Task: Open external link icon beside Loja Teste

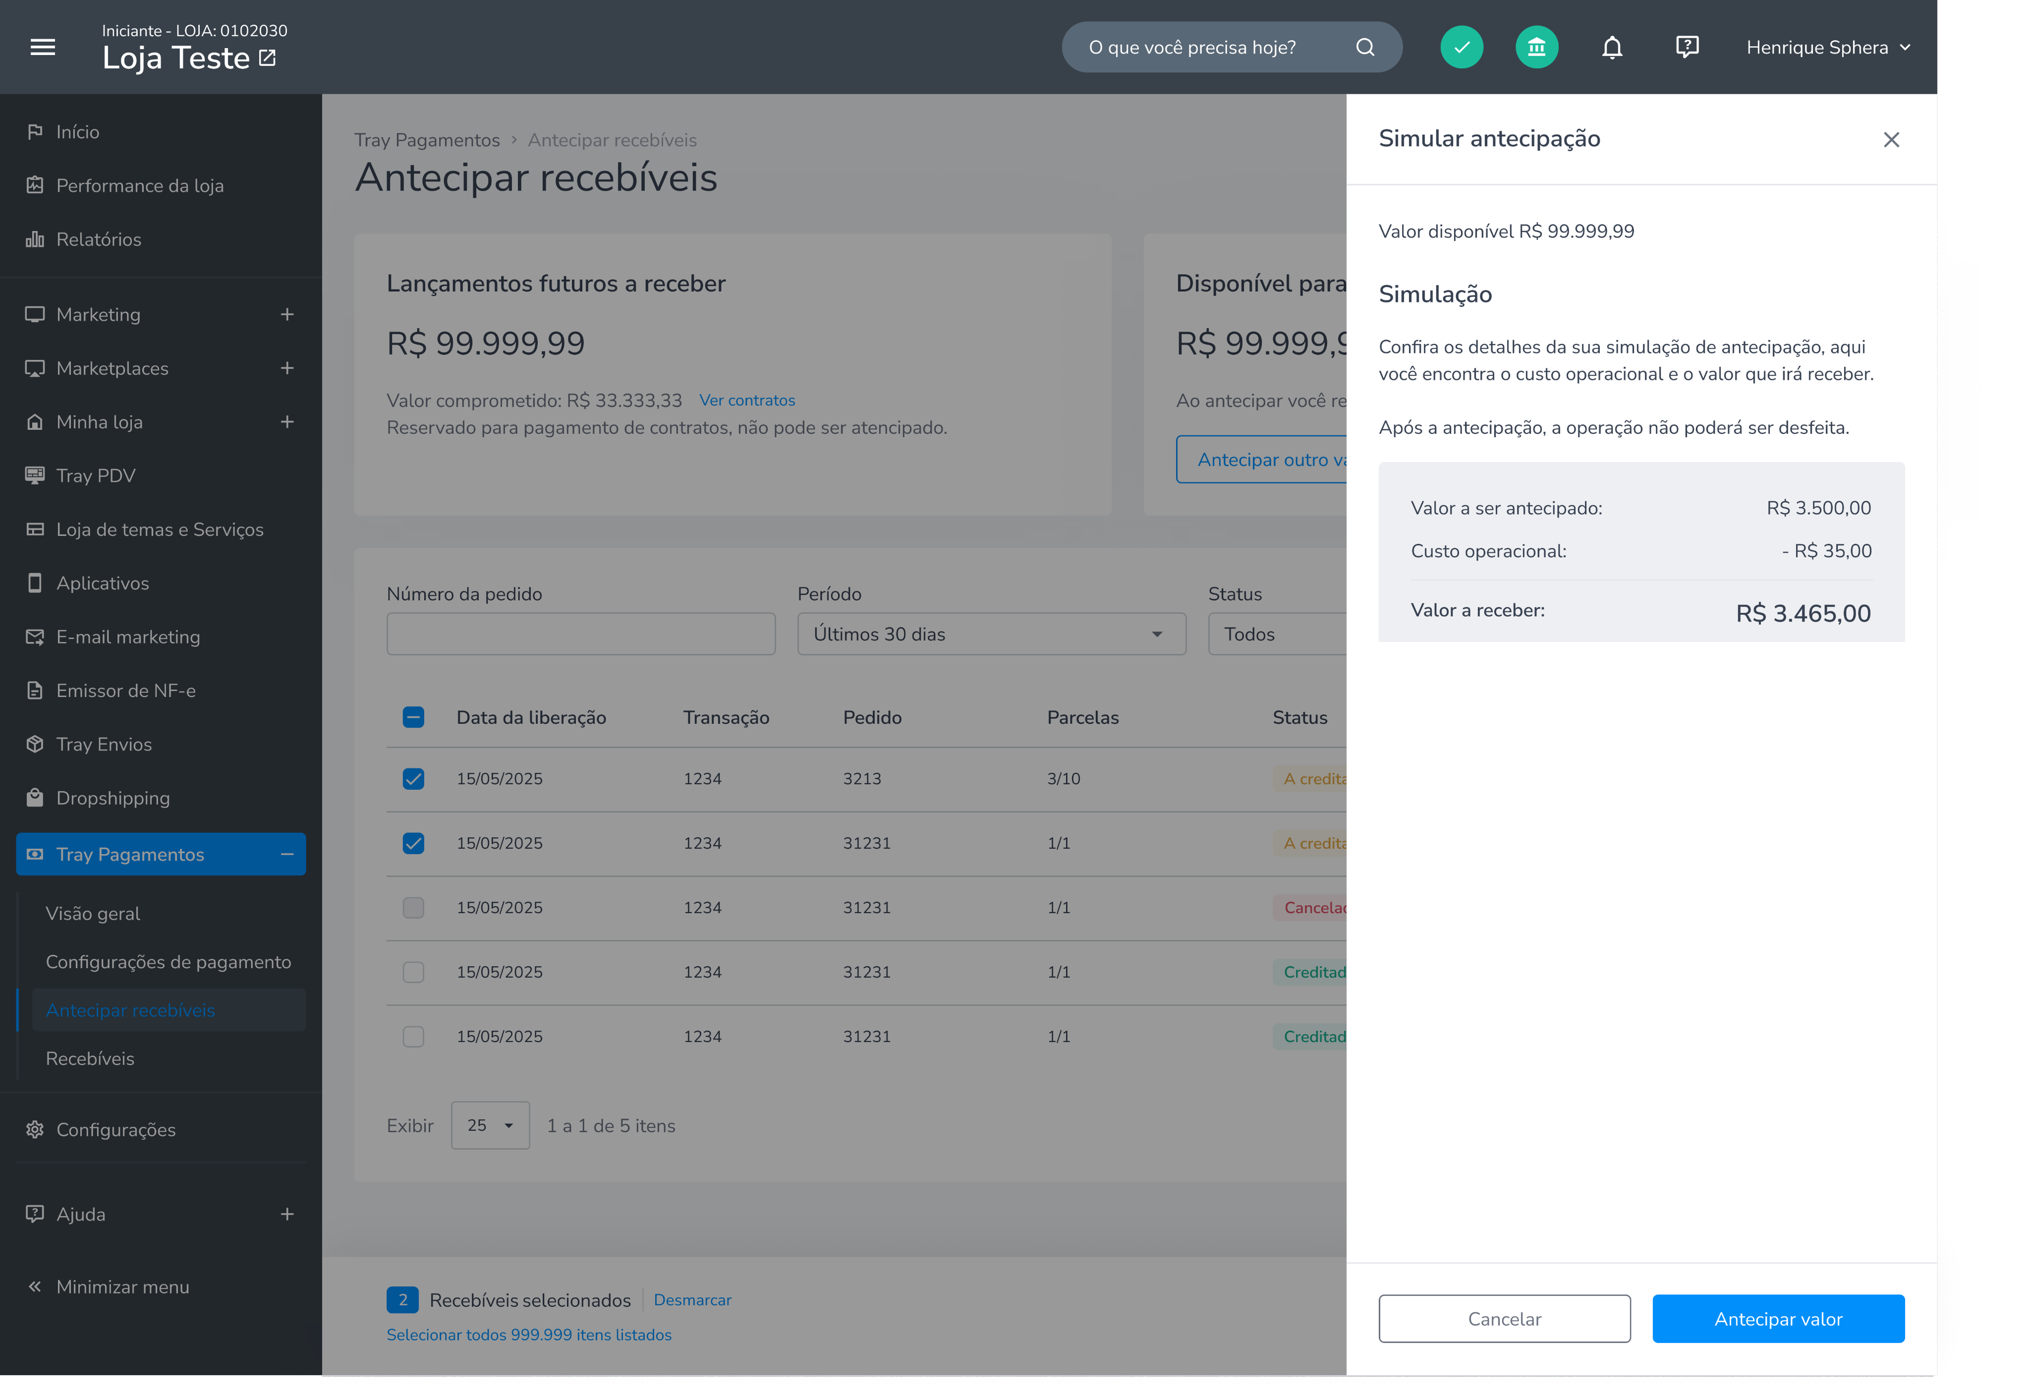Action: (x=268, y=58)
